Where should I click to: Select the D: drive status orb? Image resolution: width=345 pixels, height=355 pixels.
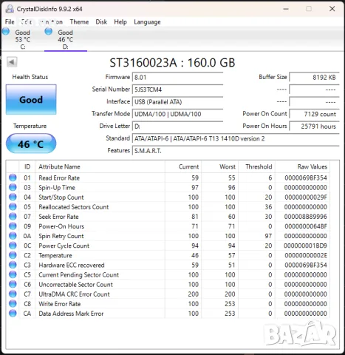[49, 31]
